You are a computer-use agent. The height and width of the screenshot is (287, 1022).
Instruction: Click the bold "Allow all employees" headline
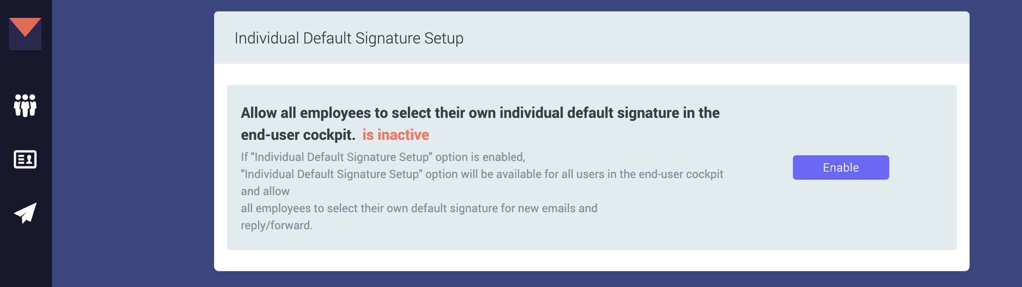[x=480, y=113]
